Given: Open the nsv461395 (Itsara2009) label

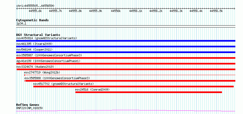Looking at the screenshot, I should 34,44.
